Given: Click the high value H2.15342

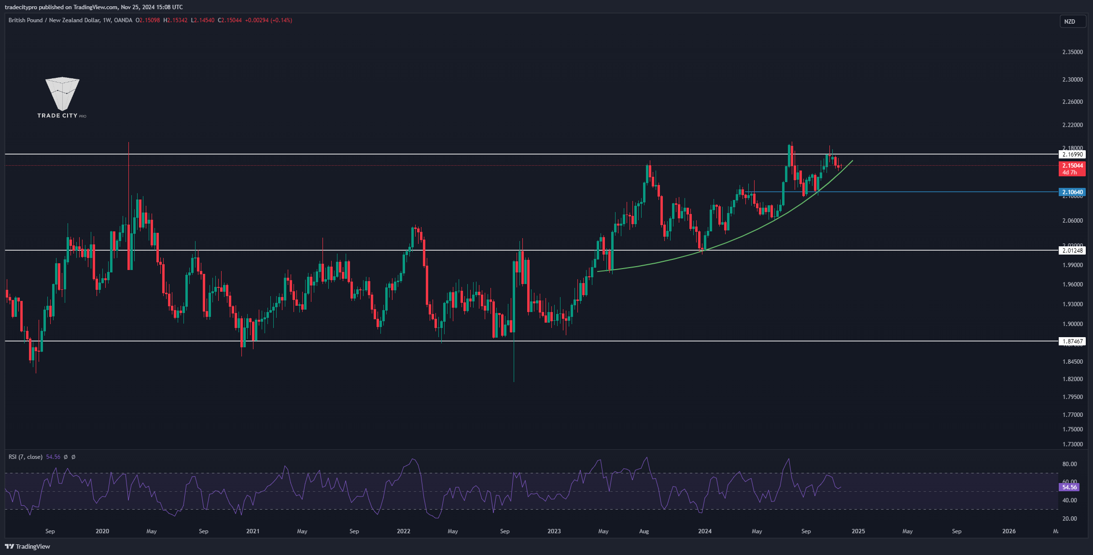Looking at the screenshot, I should click(175, 20).
